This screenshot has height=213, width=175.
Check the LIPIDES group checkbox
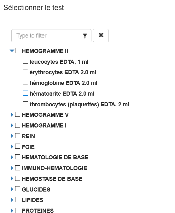18,200
